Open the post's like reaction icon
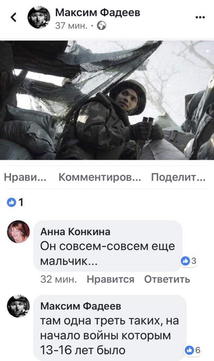214x361 pixels. coord(11,202)
